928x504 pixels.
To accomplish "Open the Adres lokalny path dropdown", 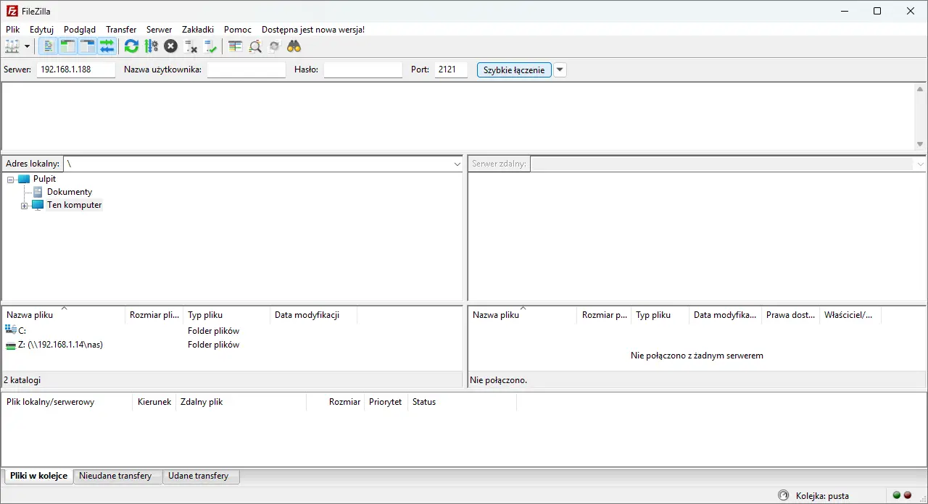I will click(x=457, y=164).
